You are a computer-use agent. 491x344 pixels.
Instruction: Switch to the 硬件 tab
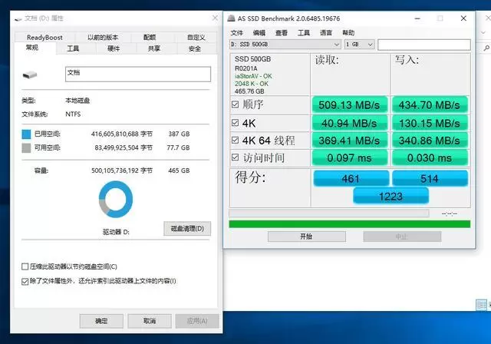pyautogui.click(x=114, y=48)
